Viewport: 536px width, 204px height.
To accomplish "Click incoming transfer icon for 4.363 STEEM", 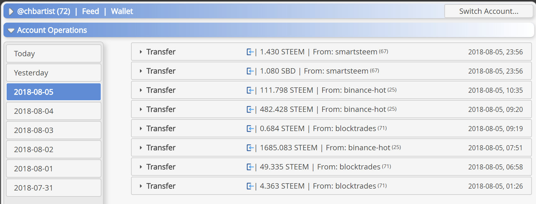I will coord(250,186).
